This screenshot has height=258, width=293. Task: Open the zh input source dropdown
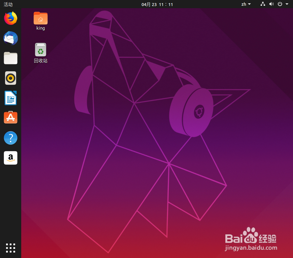246,4
